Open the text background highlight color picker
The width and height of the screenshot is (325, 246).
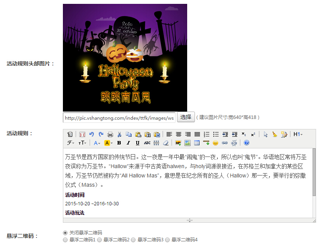108,143
